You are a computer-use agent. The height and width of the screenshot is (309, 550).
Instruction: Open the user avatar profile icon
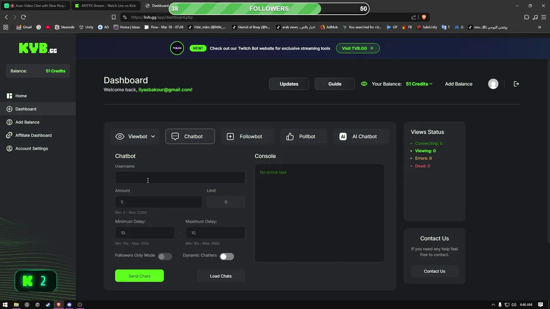(493, 84)
